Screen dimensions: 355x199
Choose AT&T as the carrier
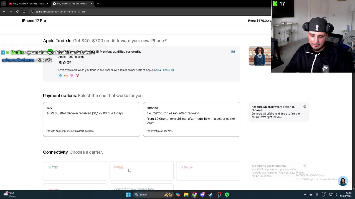pyautogui.click(x=75, y=171)
